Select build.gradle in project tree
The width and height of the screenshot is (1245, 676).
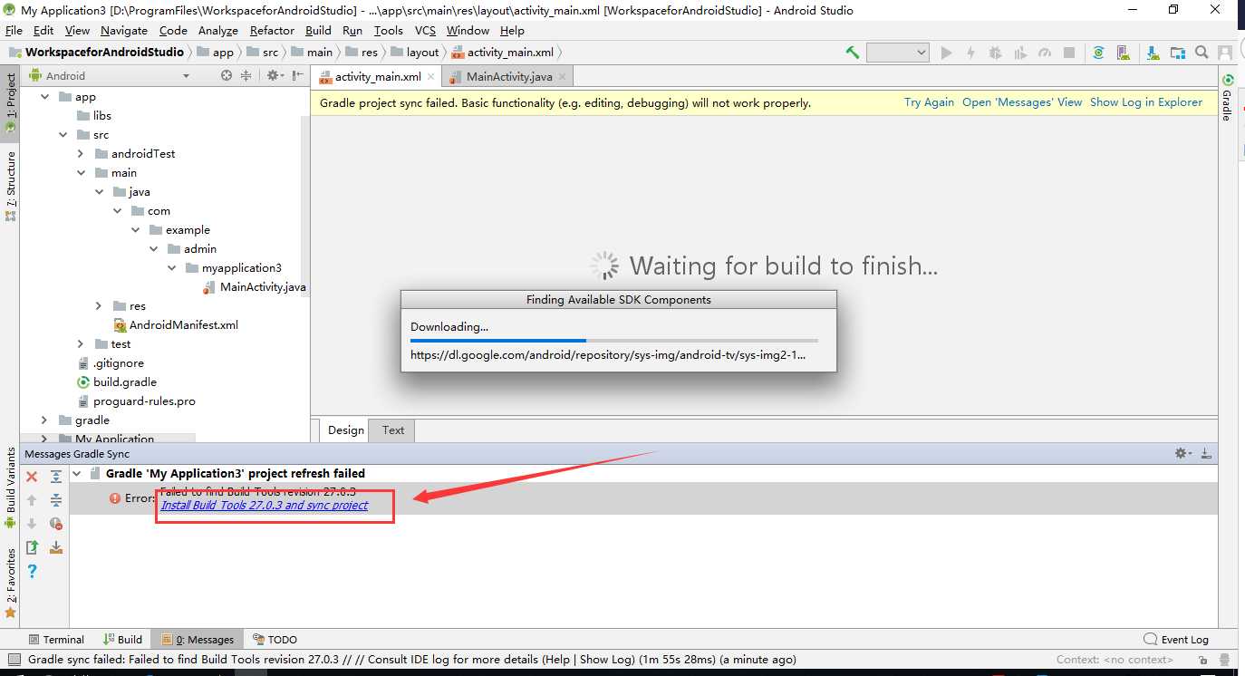tap(116, 382)
